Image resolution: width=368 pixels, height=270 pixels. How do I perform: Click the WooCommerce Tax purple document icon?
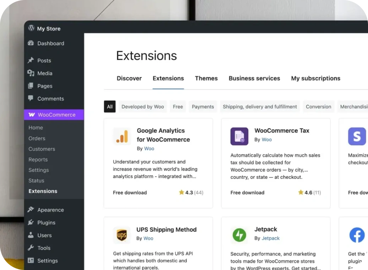(x=239, y=136)
